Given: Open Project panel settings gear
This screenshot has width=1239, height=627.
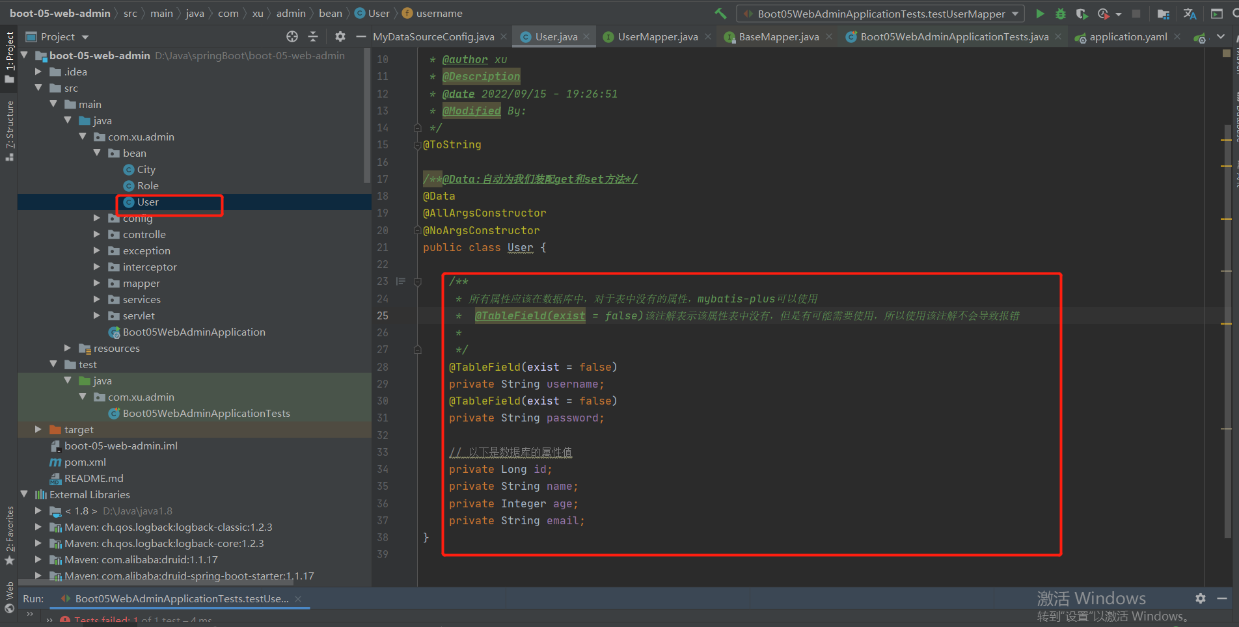Looking at the screenshot, I should pos(340,36).
